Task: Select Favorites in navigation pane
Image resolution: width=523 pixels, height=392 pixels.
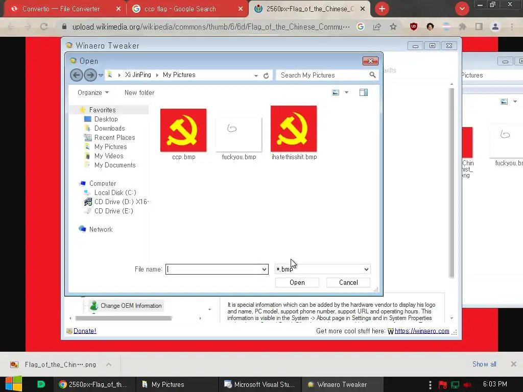Action: [x=102, y=110]
